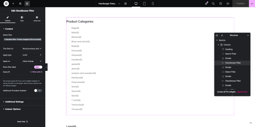This screenshot has width=255, height=127.
Task: Switch to mobile device view
Action: coord(153,4)
